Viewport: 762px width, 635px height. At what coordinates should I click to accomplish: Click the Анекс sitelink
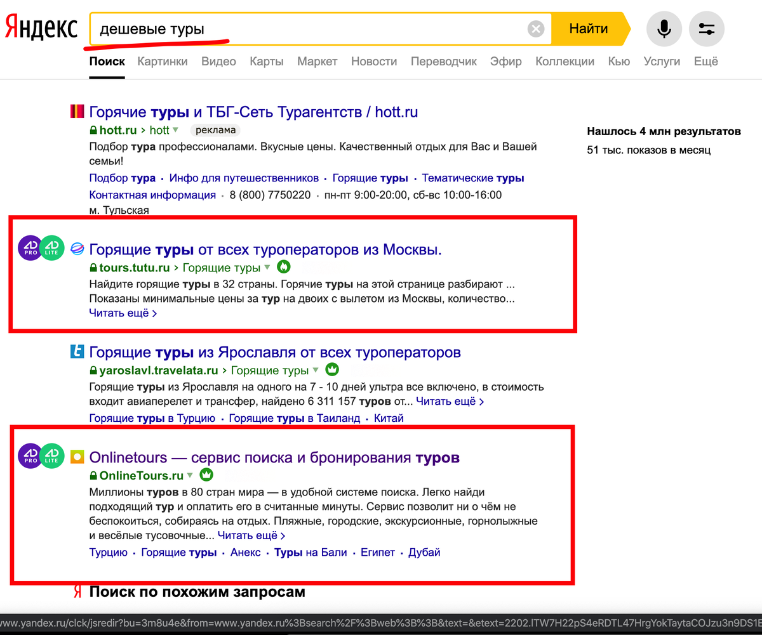(246, 552)
